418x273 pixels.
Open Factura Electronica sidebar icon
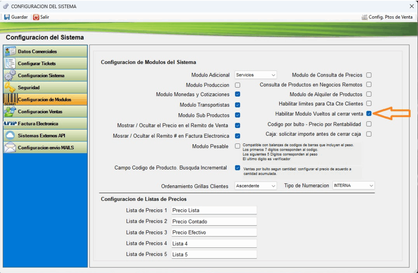click(x=10, y=123)
